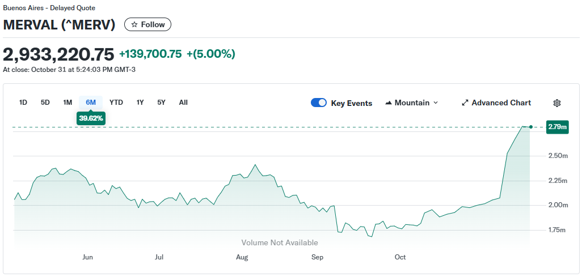The width and height of the screenshot is (582, 277).
Task: Follow the MERVAL index
Action: pyautogui.click(x=147, y=24)
